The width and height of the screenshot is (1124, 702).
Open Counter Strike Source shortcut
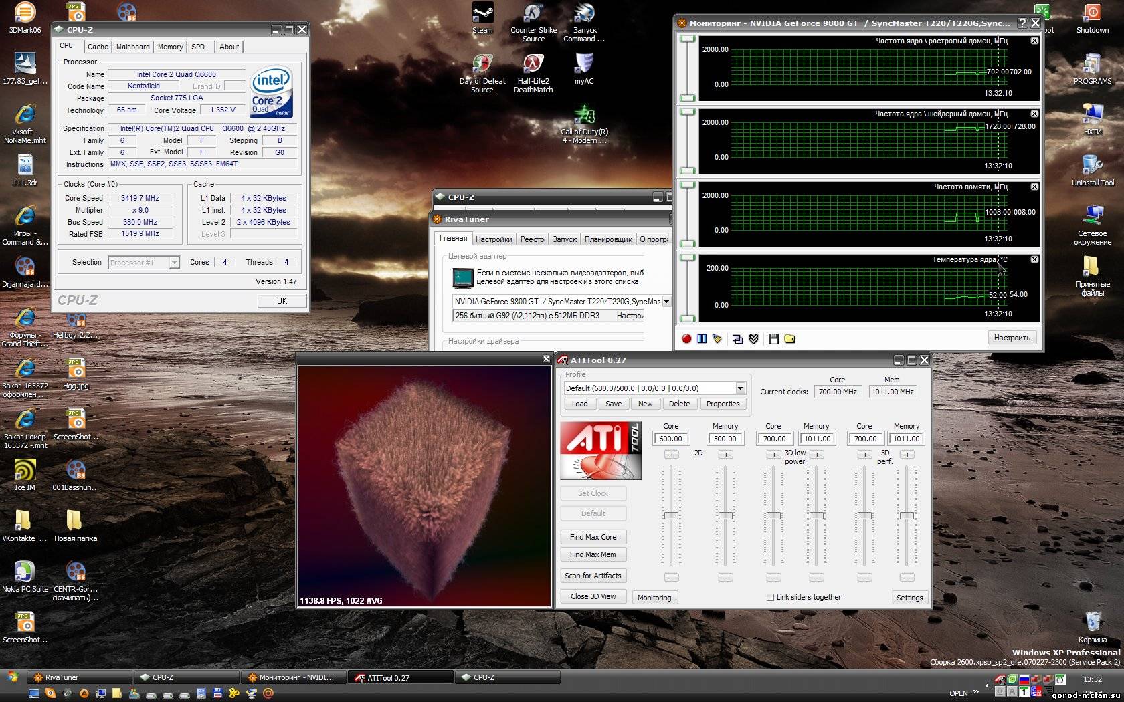point(533,22)
